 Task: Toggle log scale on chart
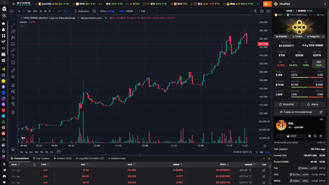pyautogui.click(x=261, y=152)
